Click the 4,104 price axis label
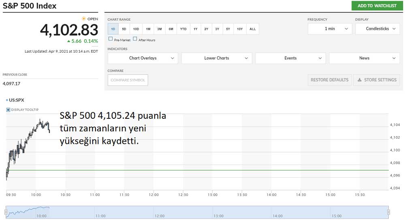Image resolution: width=405 pixels, height=221 pixels. coord(395,125)
